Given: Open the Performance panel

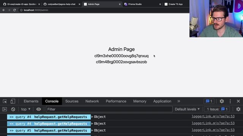Looking at the screenshot, I should coord(116,101).
